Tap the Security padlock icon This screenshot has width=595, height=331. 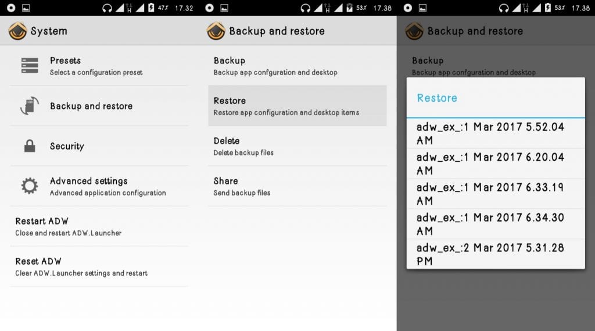[29, 146]
